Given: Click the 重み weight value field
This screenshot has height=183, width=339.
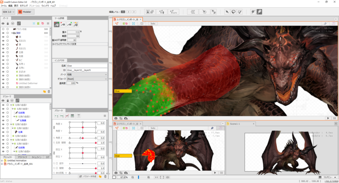Looking at the screenshot, I should (x=73, y=32).
